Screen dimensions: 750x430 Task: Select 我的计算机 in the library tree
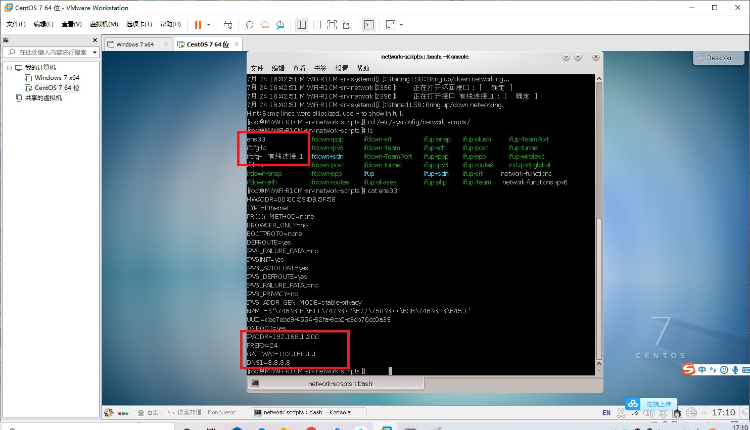tap(40, 68)
